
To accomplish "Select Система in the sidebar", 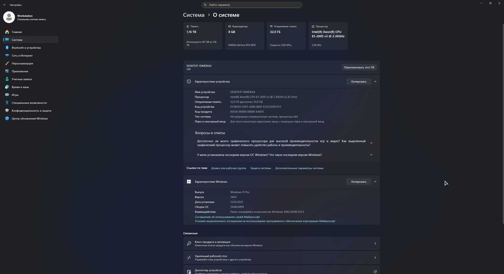I will pyautogui.click(x=31, y=40).
